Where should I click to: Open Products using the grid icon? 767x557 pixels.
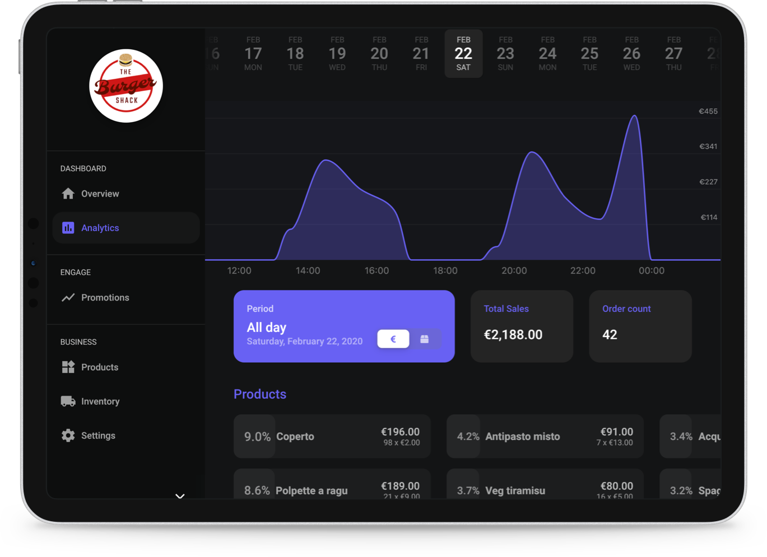68,367
